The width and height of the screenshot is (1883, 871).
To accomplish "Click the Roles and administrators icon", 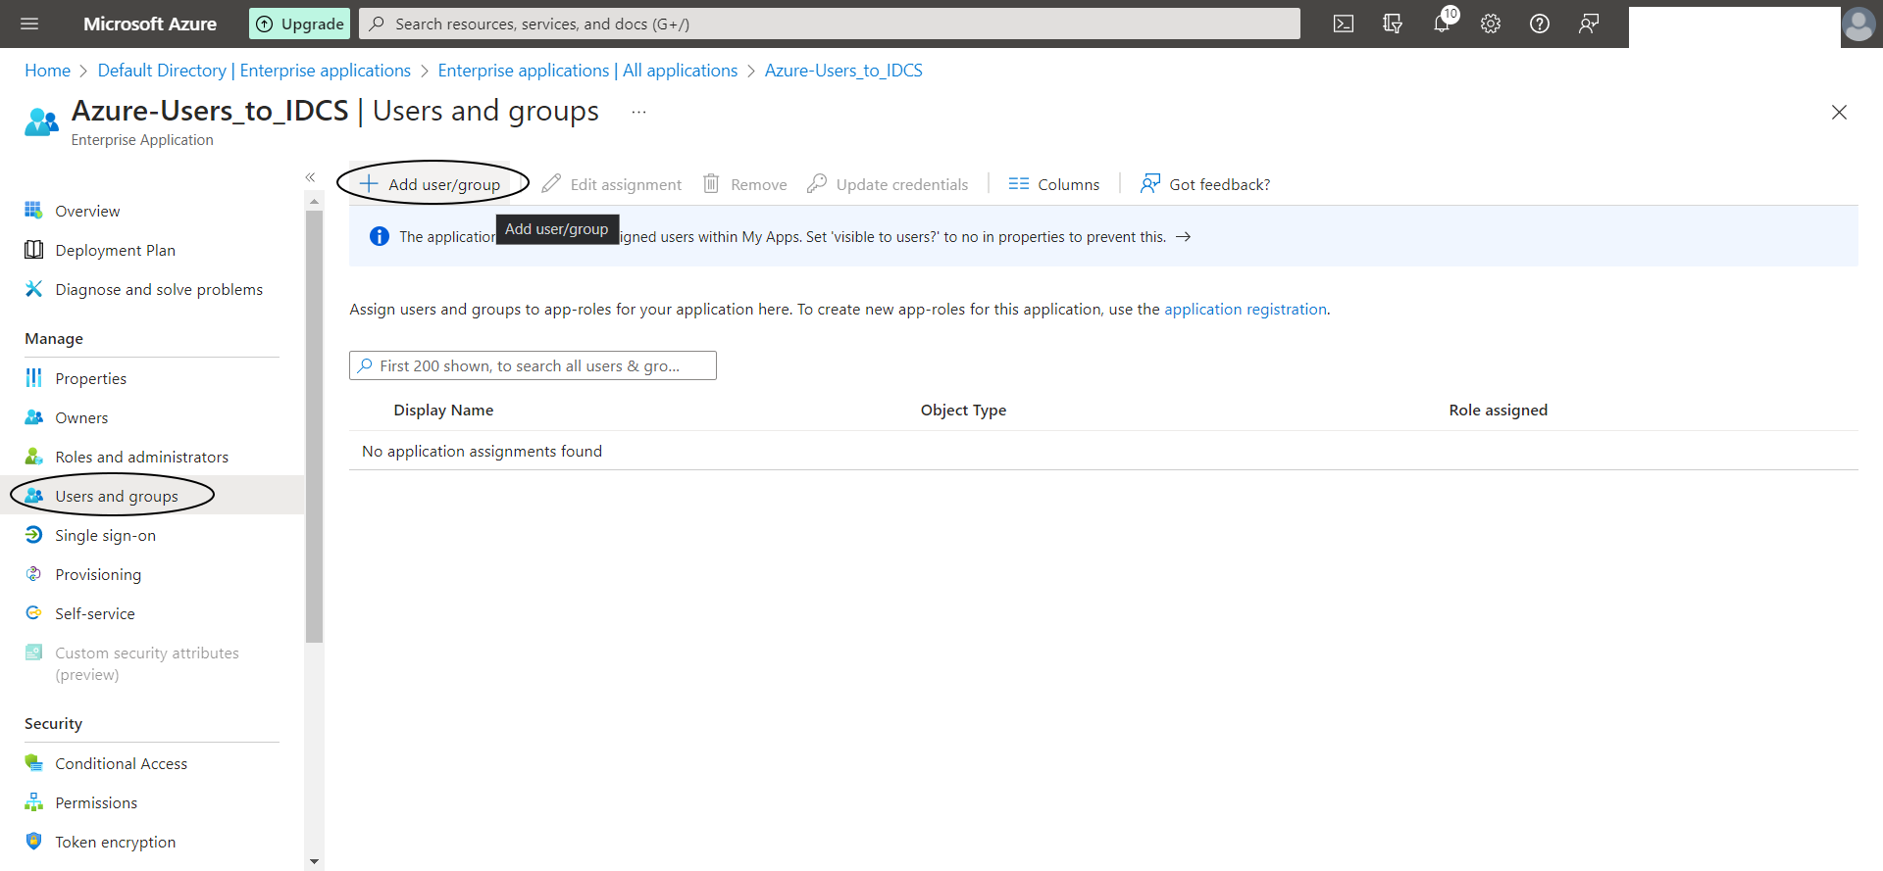I will 33,457.
